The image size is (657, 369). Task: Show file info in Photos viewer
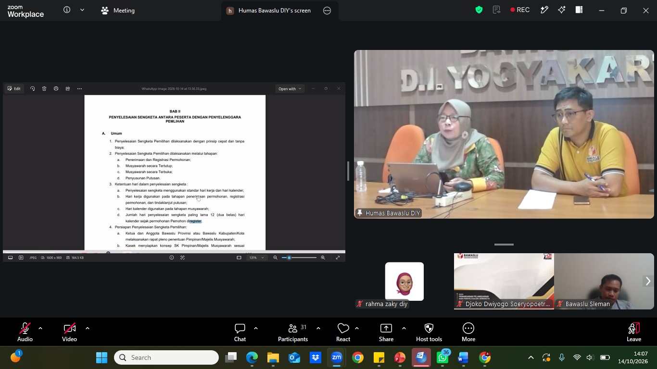point(171,258)
